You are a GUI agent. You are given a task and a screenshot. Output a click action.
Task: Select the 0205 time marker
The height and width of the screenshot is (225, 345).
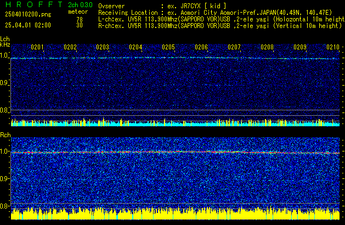(x=168, y=47)
